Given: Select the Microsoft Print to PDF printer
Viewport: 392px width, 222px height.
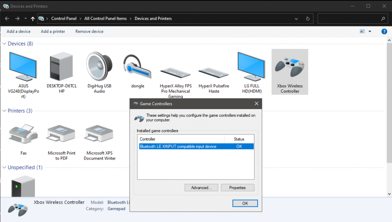Looking at the screenshot, I should [62, 142].
